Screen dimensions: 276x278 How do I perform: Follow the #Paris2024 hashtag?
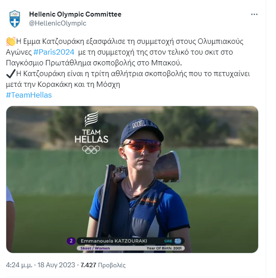pos(54,52)
